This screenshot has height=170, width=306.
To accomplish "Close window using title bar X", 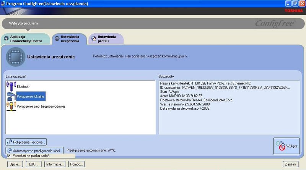I will pos(302,3).
